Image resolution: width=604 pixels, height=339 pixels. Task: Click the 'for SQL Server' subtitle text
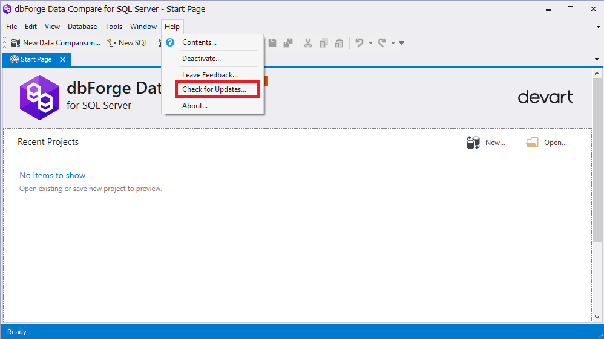(99, 105)
